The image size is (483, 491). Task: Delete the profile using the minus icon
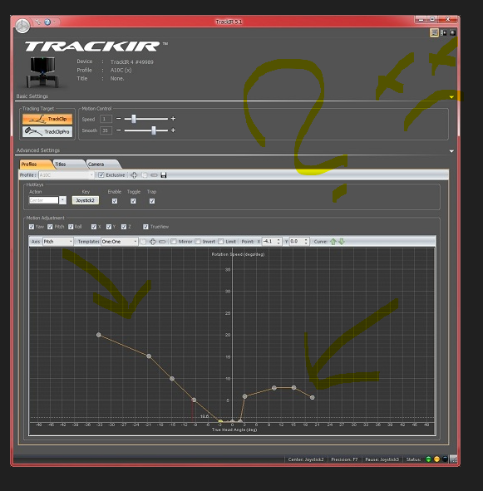click(154, 175)
